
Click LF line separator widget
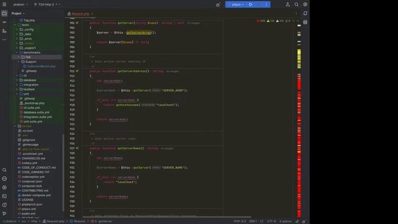tap(262, 222)
